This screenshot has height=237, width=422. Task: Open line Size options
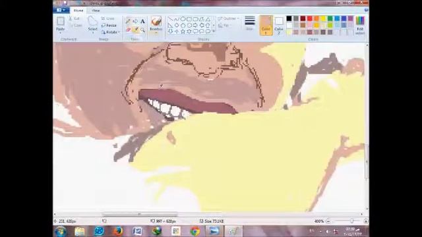click(250, 23)
